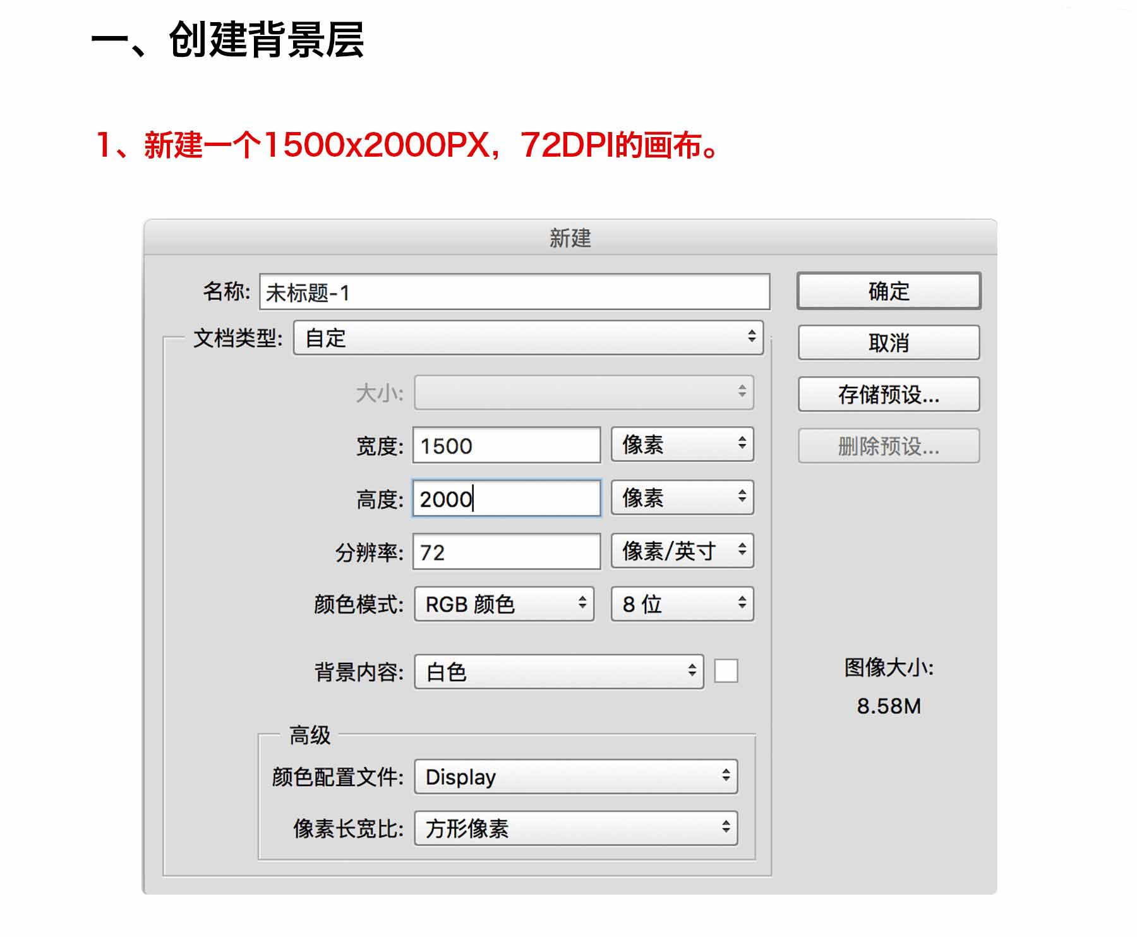1137x937 pixels.
Task: Click the 名称 text field with 未标题-1
Action: (x=514, y=292)
